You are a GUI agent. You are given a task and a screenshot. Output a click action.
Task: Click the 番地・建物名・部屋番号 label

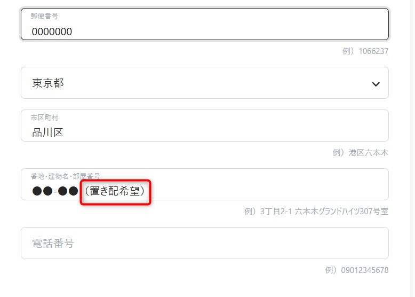click(x=66, y=176)
